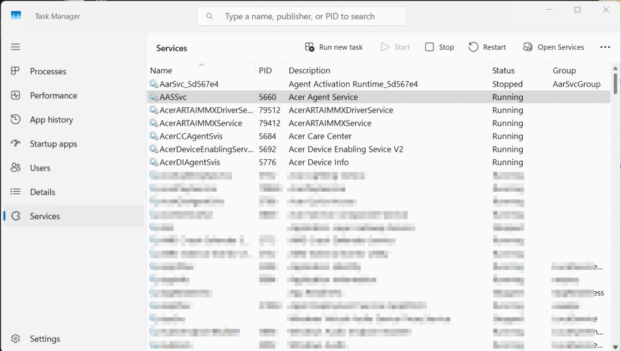Click the Open Services gears icon

[528, 47]
